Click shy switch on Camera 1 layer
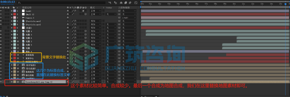 click(68, 18)
